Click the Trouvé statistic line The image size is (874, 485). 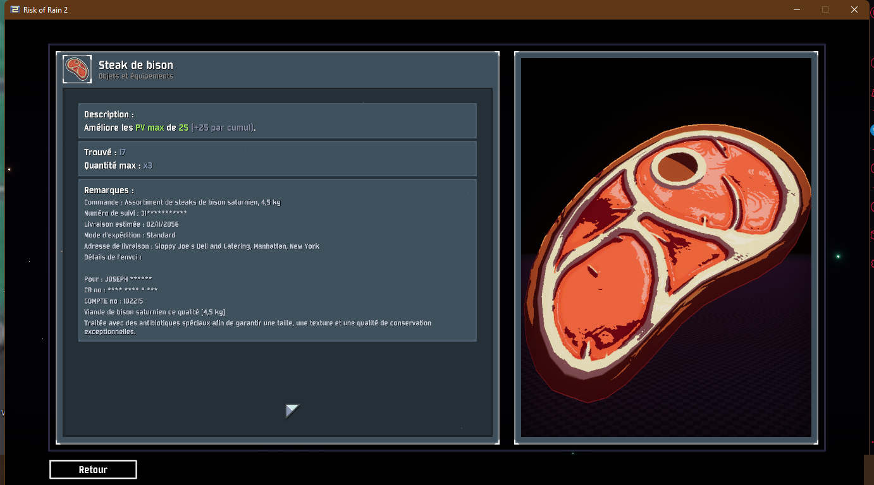tap(105, 152)
